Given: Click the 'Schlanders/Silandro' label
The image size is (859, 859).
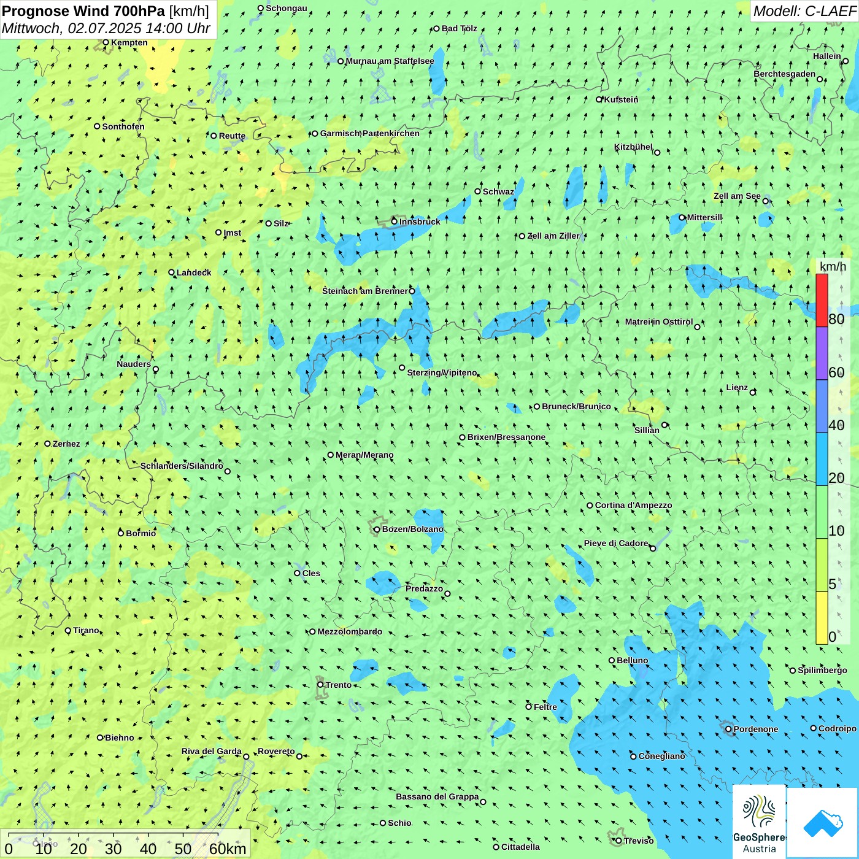Looking at the screenshot, I should tap(182, 466).
